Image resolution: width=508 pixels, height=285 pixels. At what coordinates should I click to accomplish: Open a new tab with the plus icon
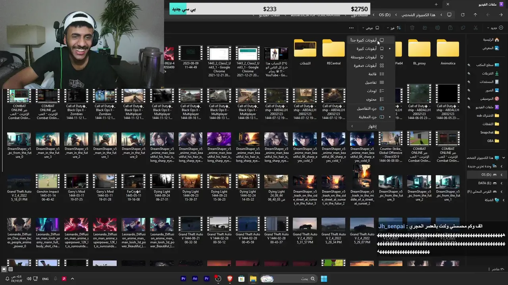(436, 4)
